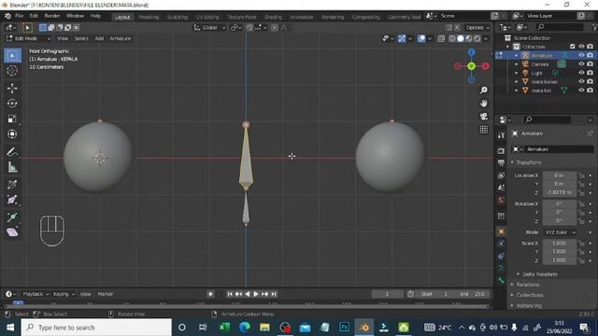Open the Tool properties tab icon
Viewport: 598px width, 336px height.
coord(501,135)
